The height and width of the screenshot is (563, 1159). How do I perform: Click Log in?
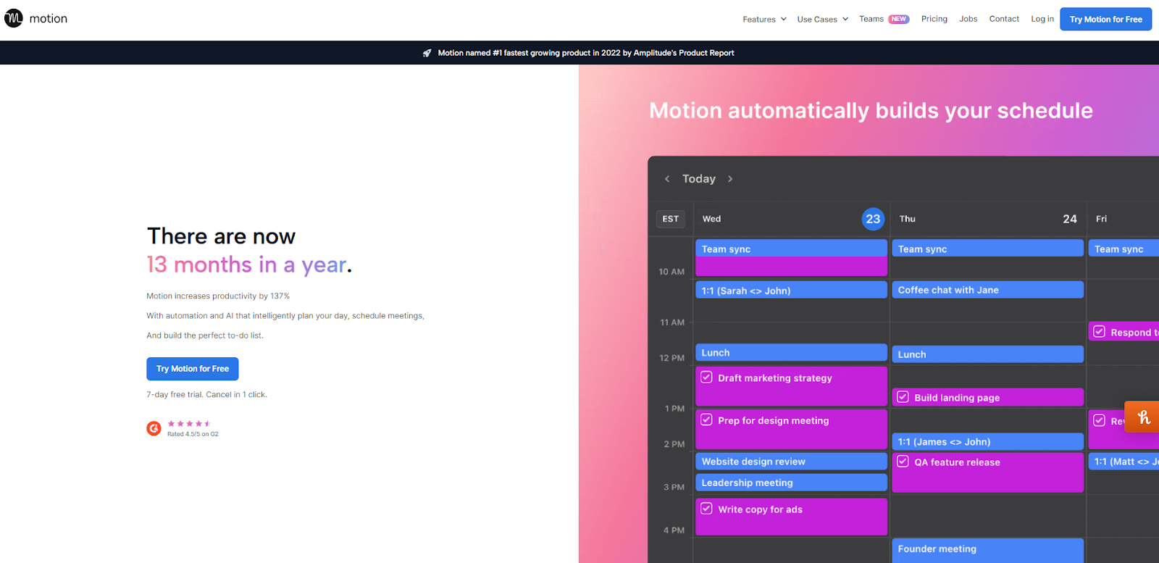point(1042,19)
